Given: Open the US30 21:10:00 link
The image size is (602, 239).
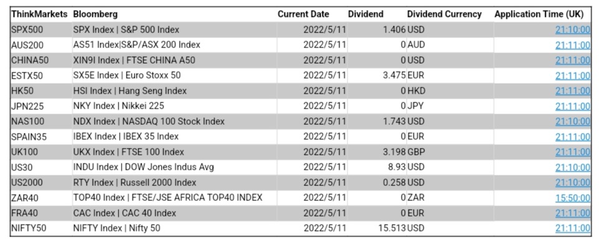Looking at the screenshot, I should [x=573, y=167].
